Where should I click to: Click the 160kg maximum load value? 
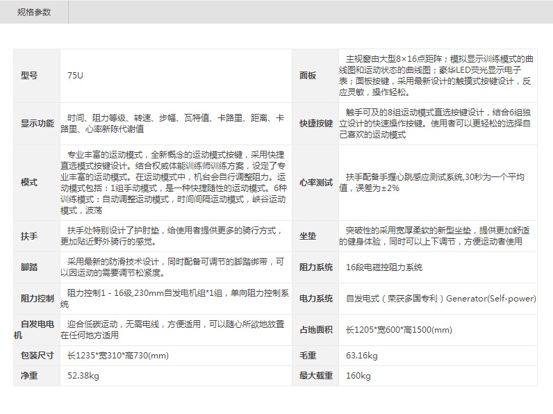coord(358,376)
